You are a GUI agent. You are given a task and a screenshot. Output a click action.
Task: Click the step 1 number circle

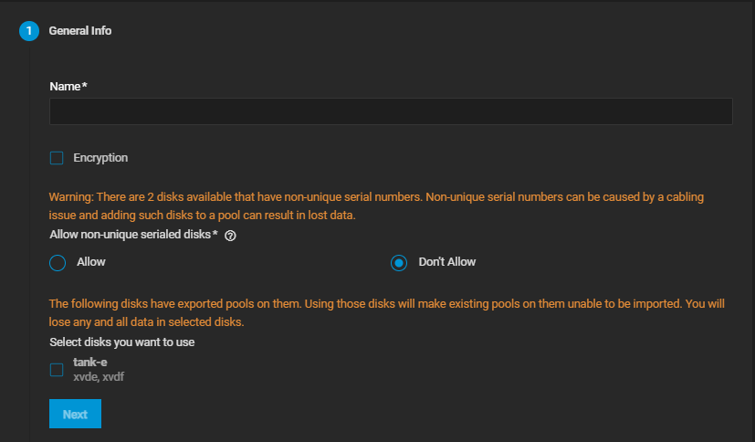coord(29,31)
